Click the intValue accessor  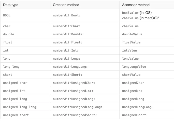pos(129,51)
